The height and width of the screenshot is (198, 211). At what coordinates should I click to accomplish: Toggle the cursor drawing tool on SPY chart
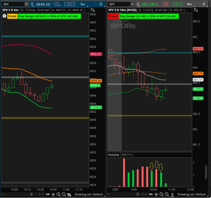click(196, 10)
